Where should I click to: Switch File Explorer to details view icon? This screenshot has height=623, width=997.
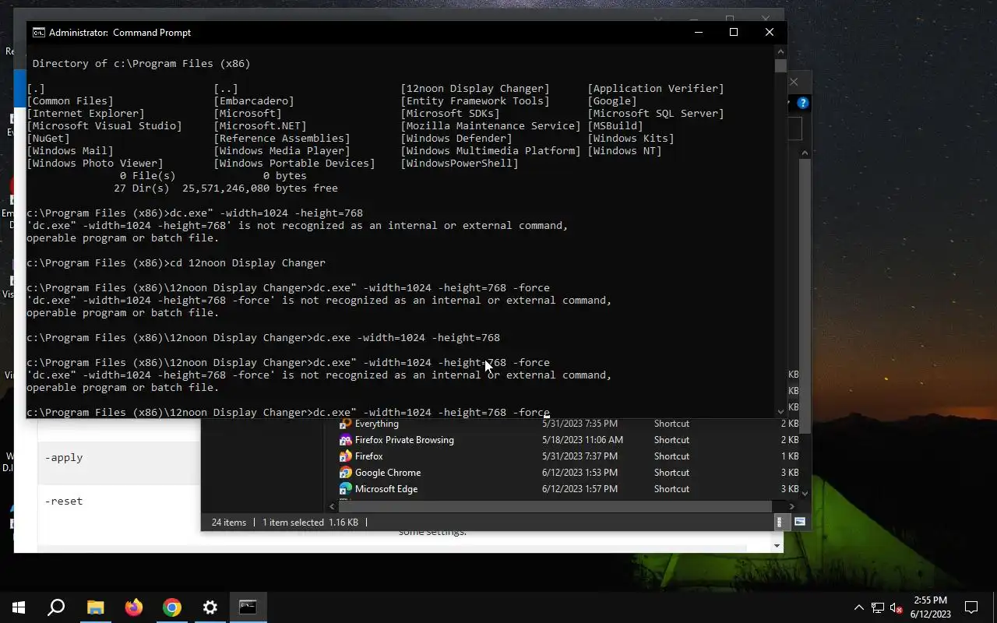(x=779, y=523)
